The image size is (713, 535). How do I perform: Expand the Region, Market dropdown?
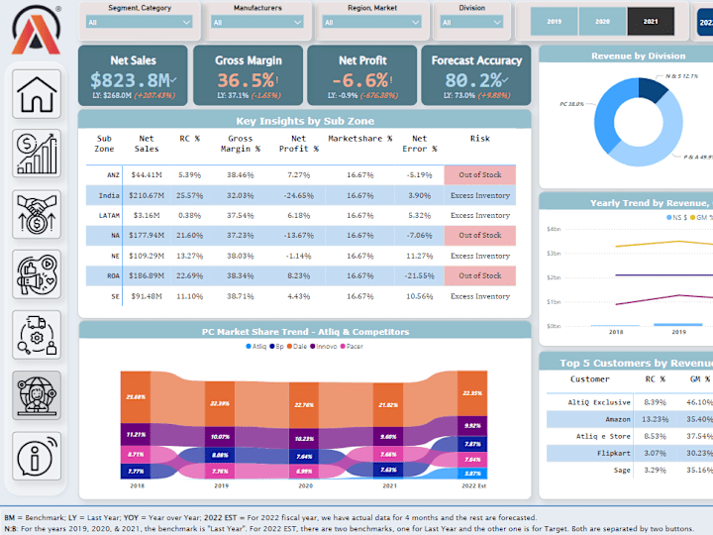371,22
